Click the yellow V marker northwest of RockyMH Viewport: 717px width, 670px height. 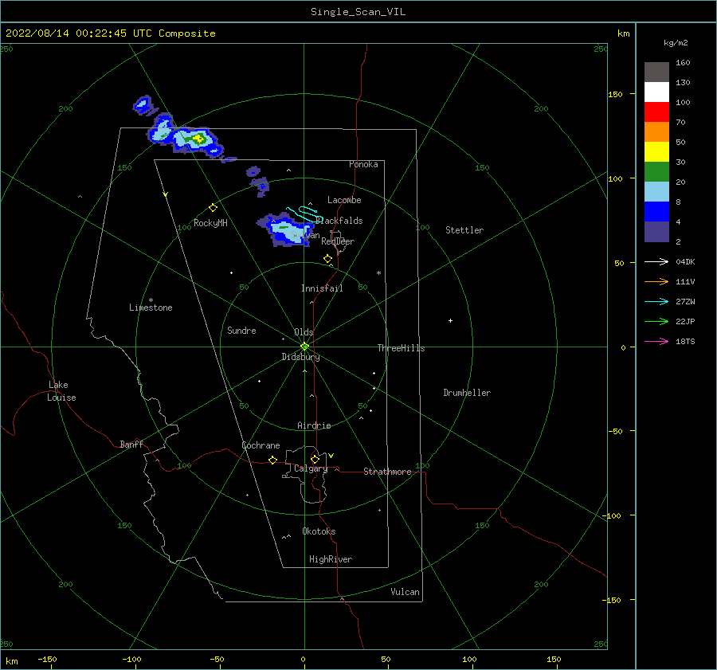(x=166, y=194)
